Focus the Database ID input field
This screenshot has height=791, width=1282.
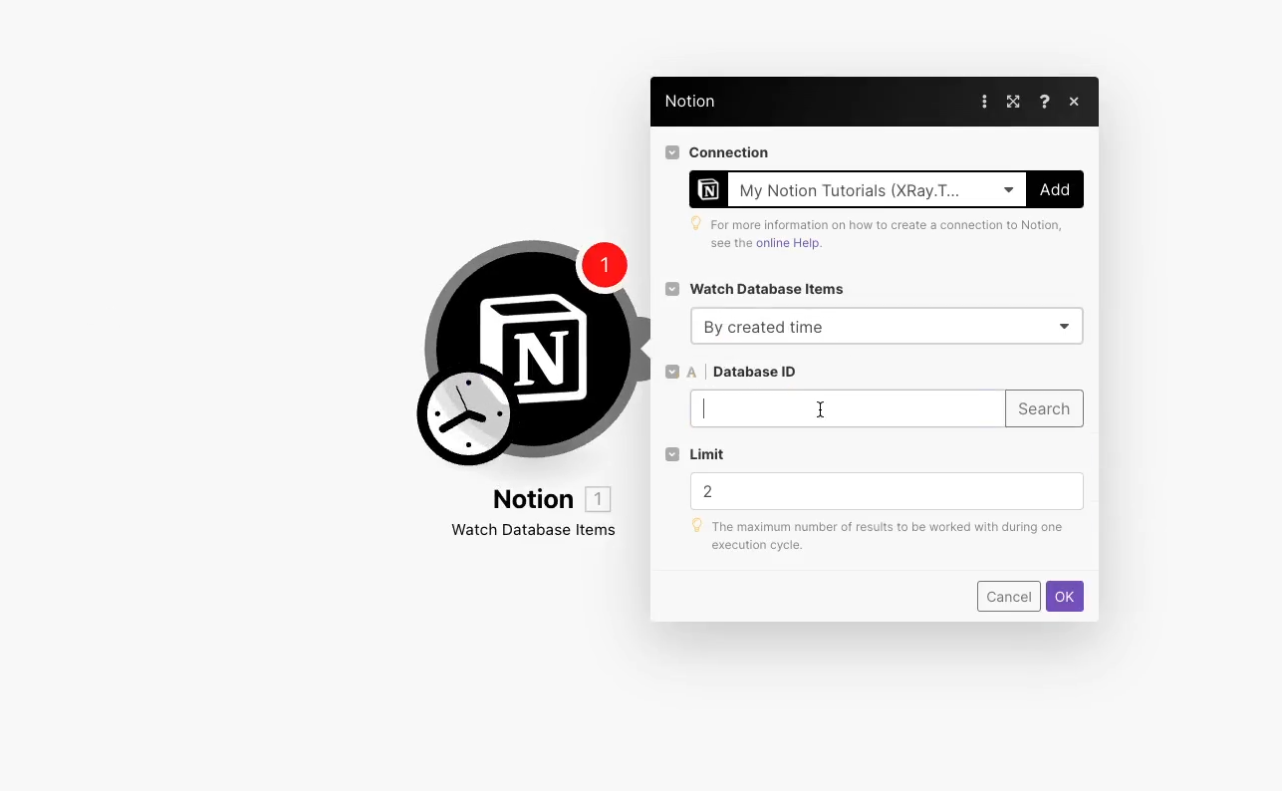pyautogui.click(x=848, y=408)
